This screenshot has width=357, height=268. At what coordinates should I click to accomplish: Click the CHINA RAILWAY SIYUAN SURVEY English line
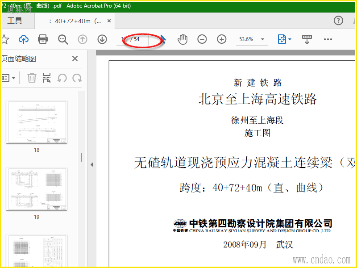pos(260,230)
